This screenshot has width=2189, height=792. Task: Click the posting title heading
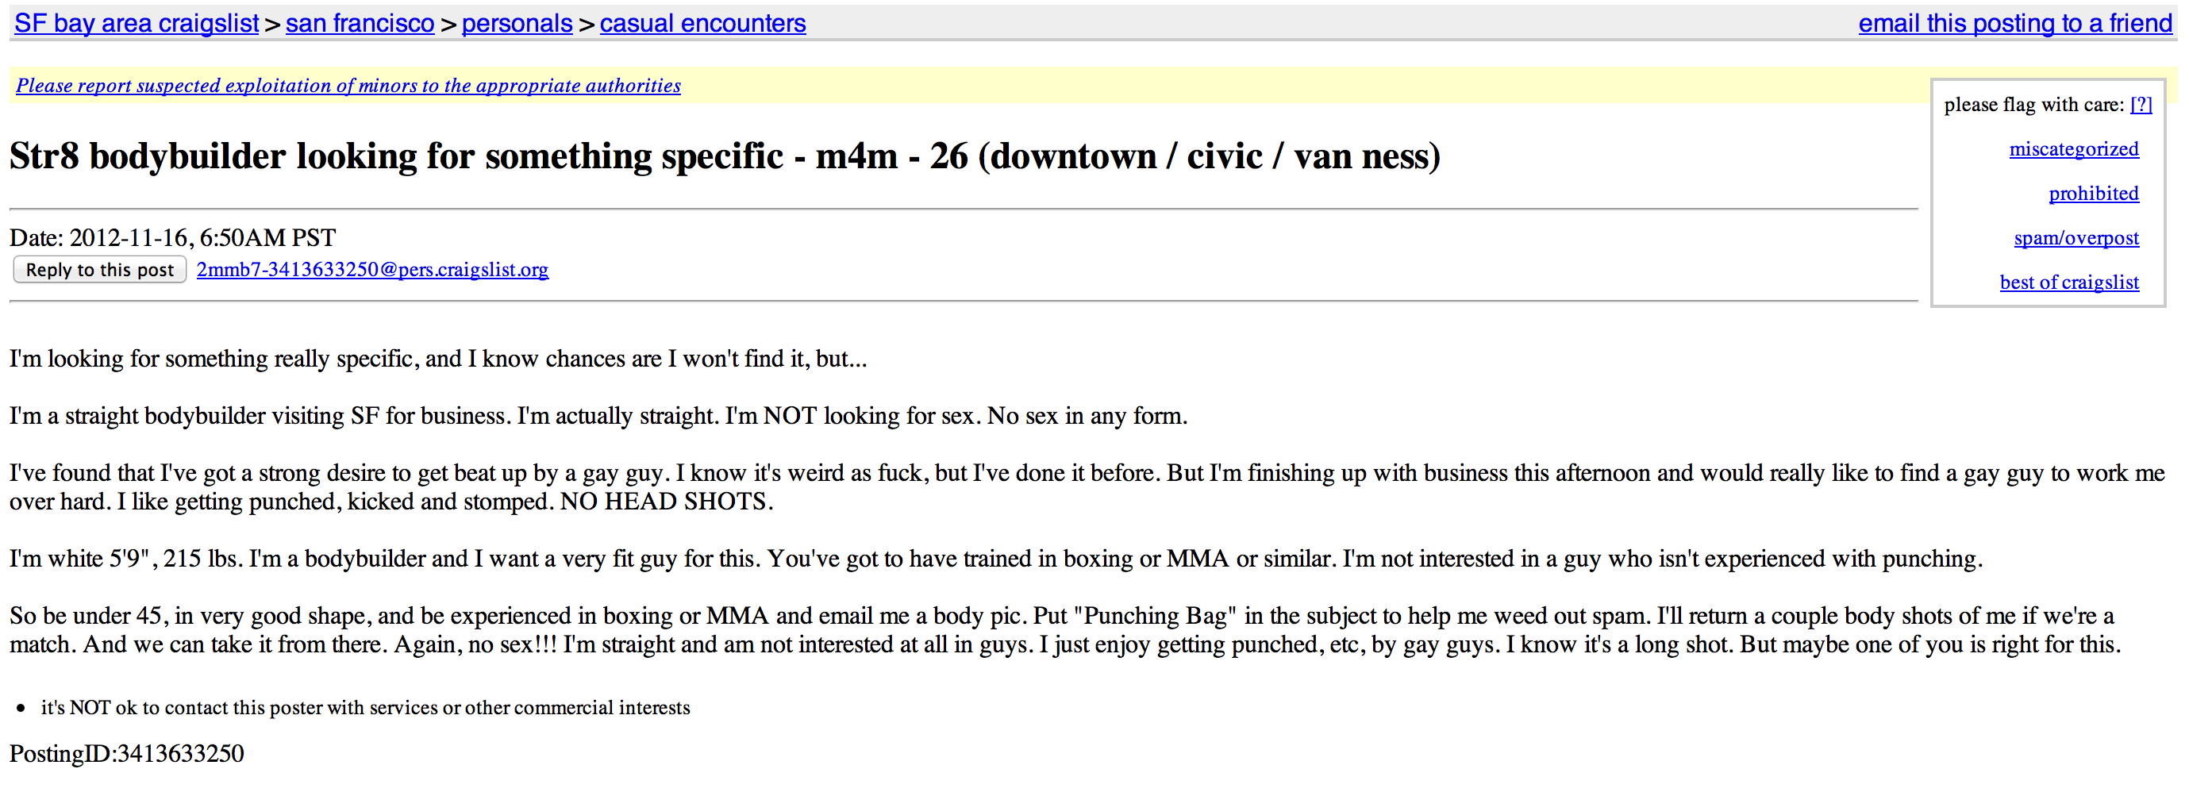click(725, 156)
